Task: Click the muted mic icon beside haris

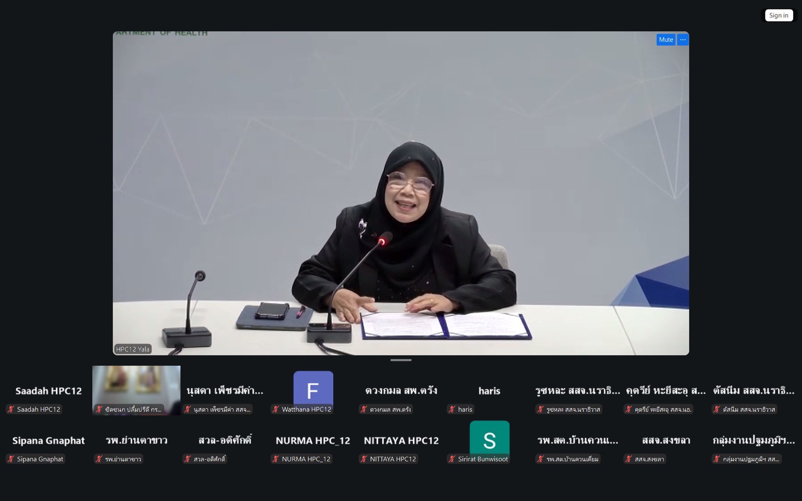Action: 452,409
